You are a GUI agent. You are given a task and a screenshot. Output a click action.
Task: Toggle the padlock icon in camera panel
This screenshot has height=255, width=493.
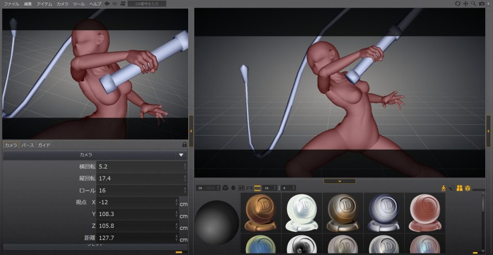click(184, 145)
